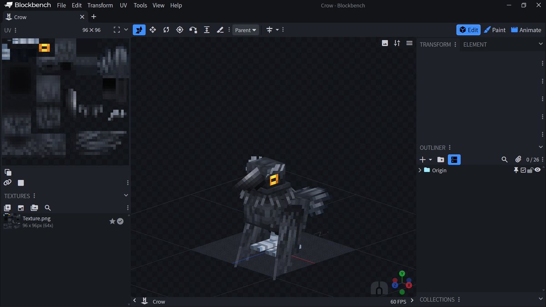Click the star icon on Texture.png
This screenshot has width=546, height=307.
click(x=112, y=221)
